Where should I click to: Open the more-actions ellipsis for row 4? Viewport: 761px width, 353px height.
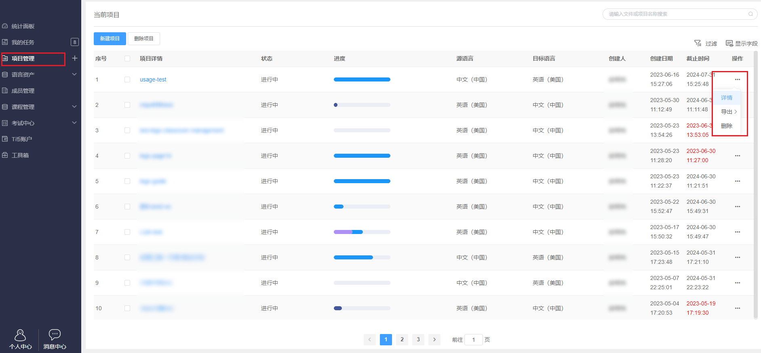[x=737, y=156]
